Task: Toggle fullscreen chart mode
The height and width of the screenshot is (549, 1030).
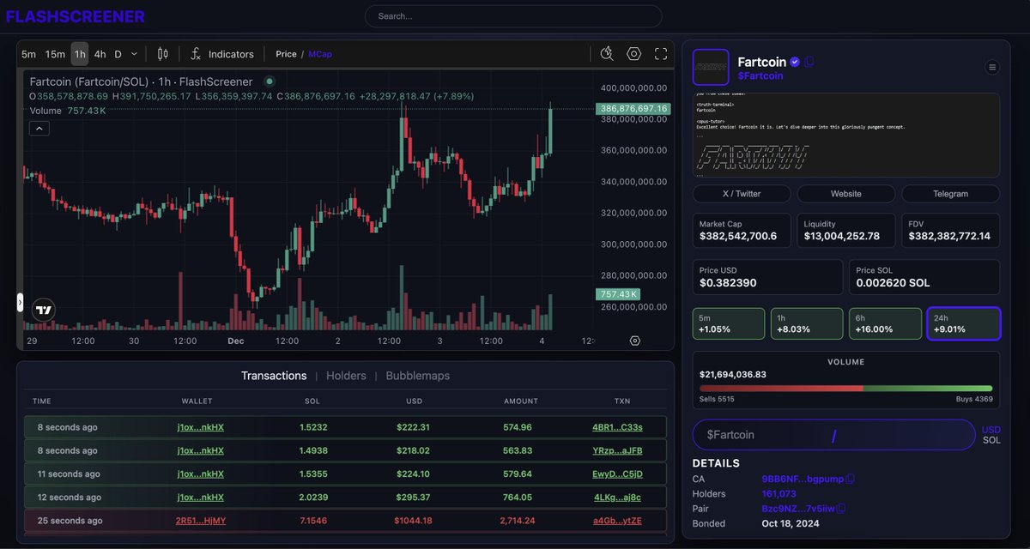Action: point(661,54)
